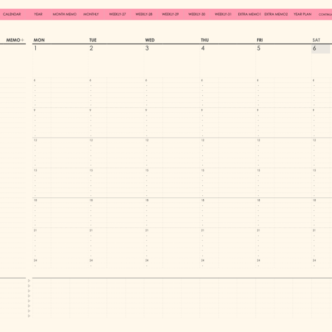Click the 18 hour label in Tuesday column
332x332 pixels.
coord(91,200)
